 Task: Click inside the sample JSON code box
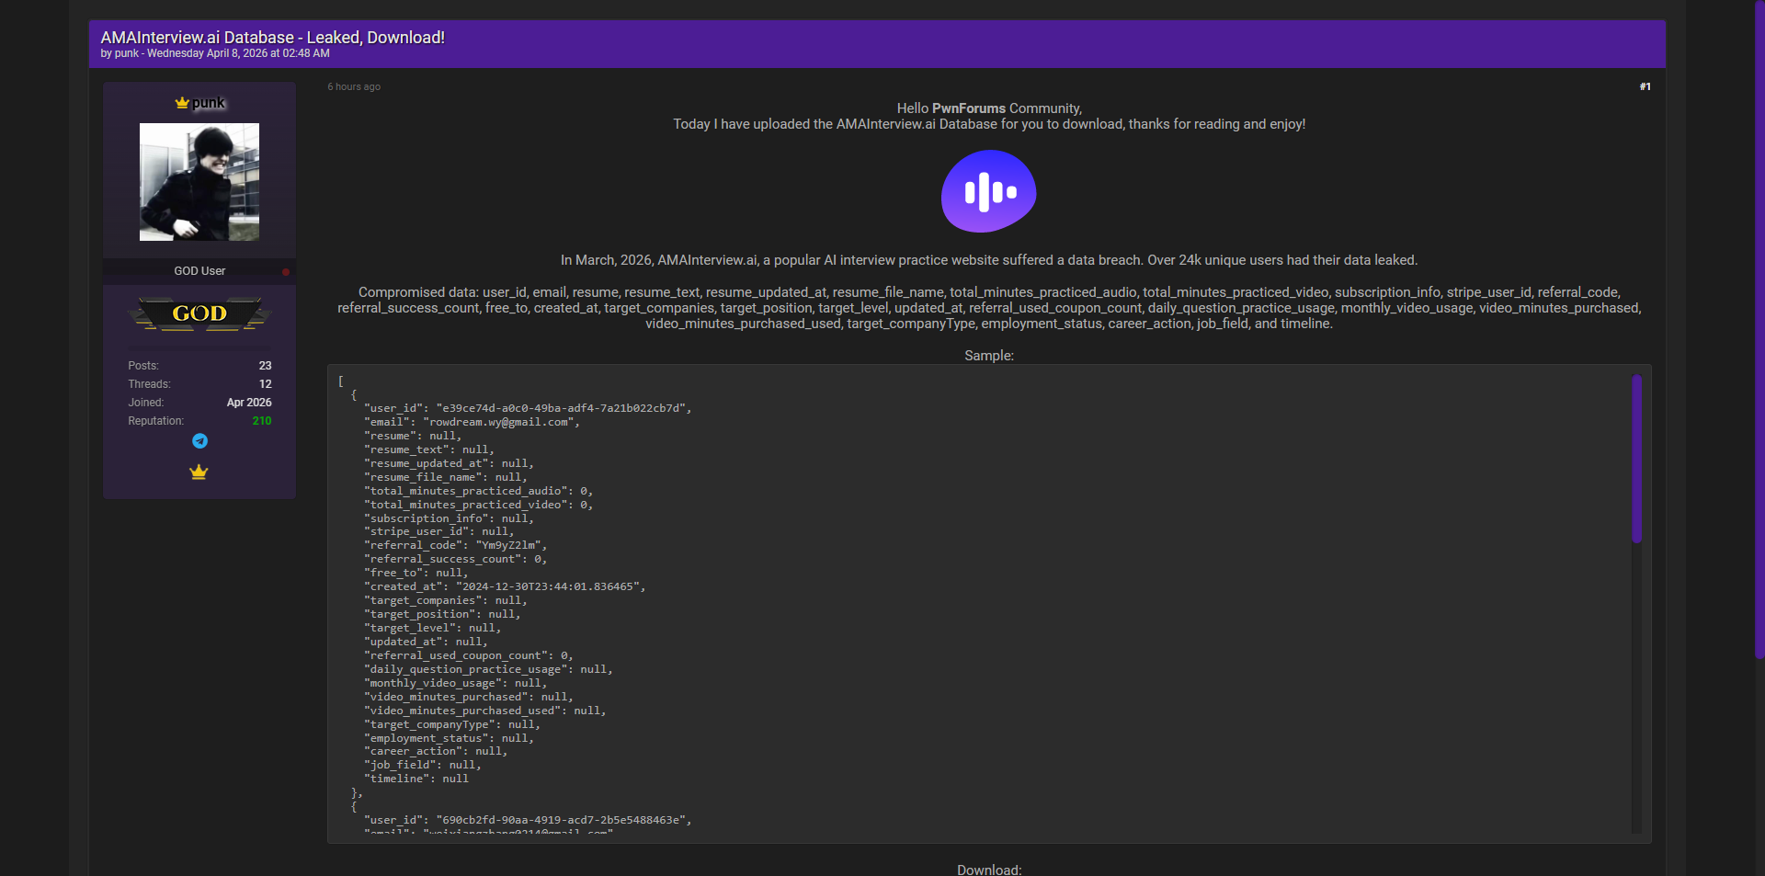[x=919, y=597]
